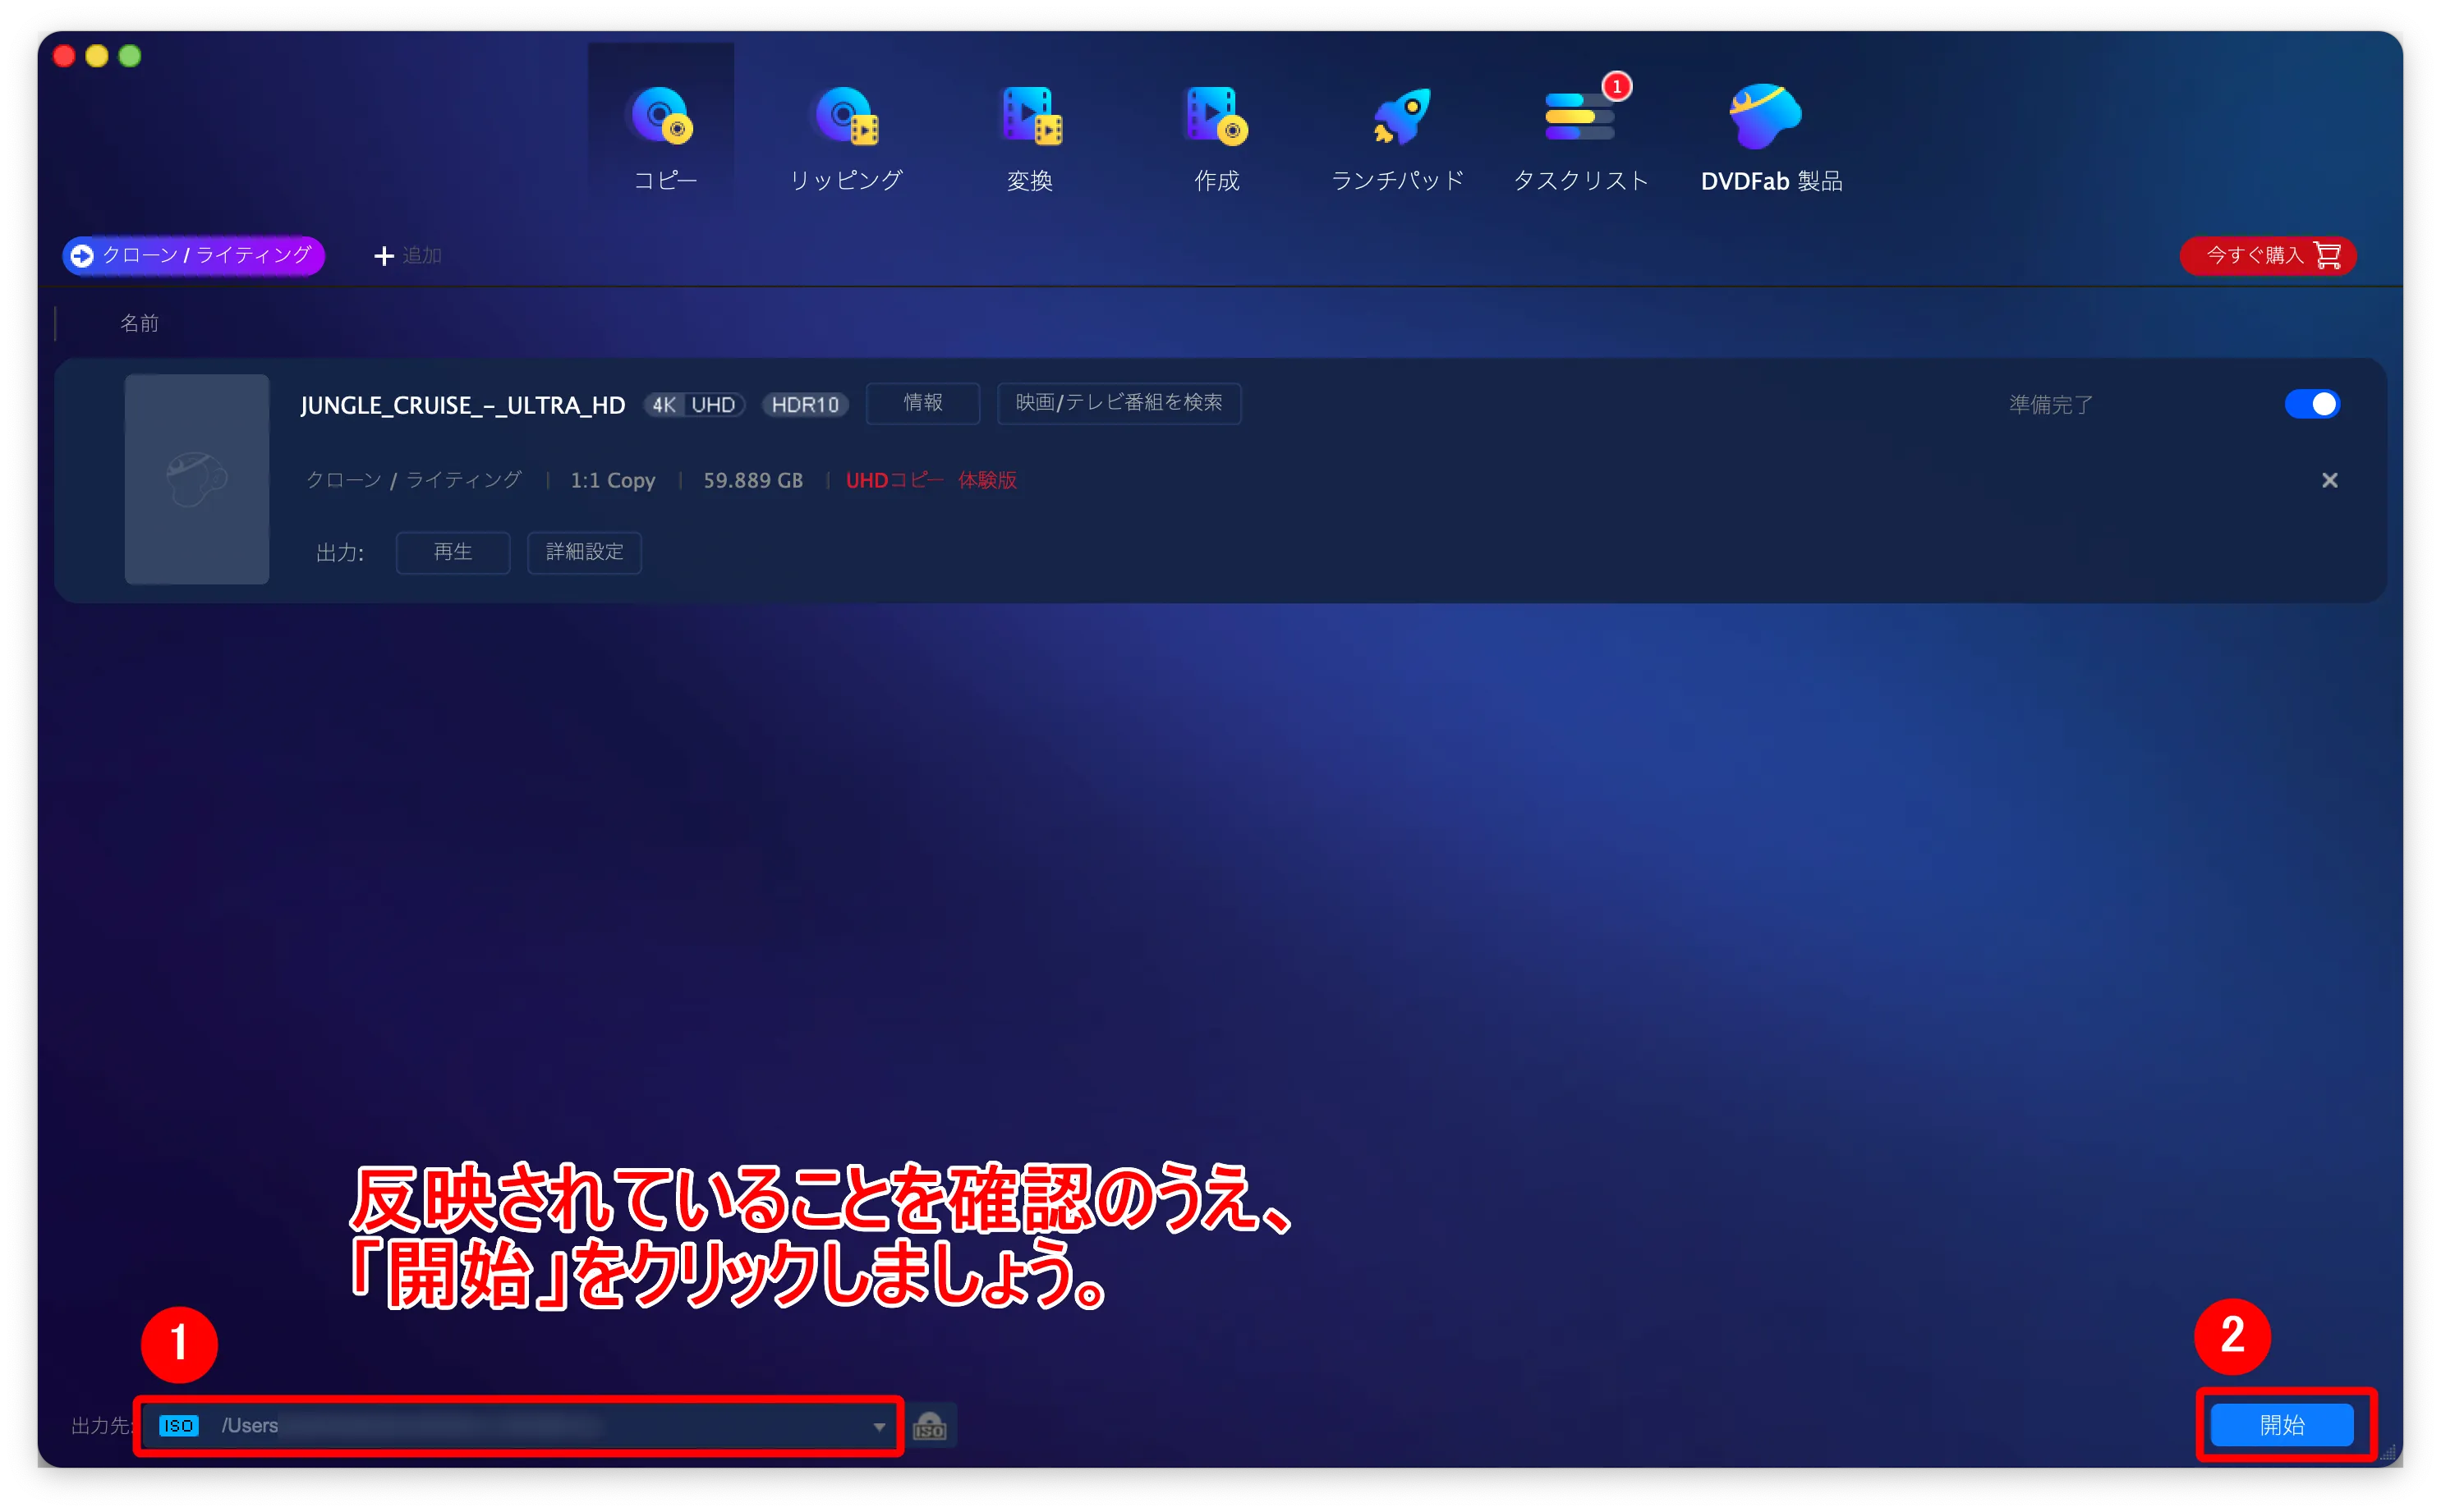The image size is (2441, 1512).
Task: Open the 作成 creator module
Action: coord(1216,137)
